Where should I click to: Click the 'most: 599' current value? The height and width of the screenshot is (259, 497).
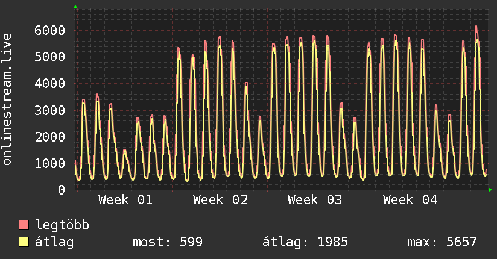[x=167, y=242]
